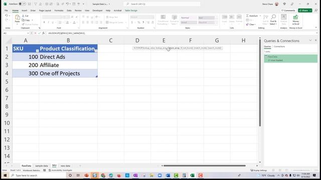The height and width of the screenshot is (180, 321).
Task: Add a new sheet with plus
Action: (80, 165)
